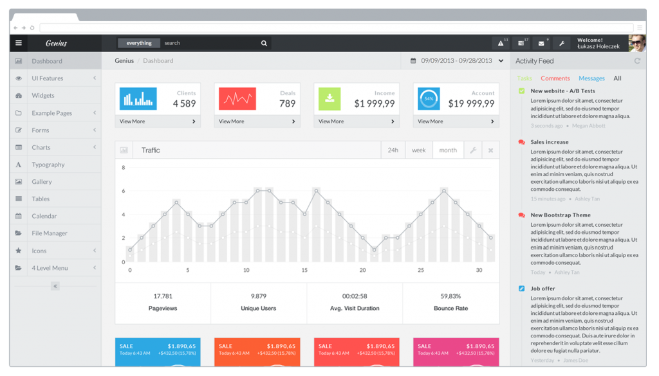This screenshot has width=659, height=376.
Task: Switch to the Messages tab in Activity Feed
Action: [591, 78]
